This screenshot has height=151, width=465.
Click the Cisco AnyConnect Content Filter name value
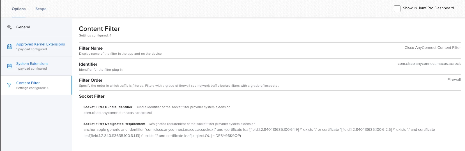coord(432,48)
